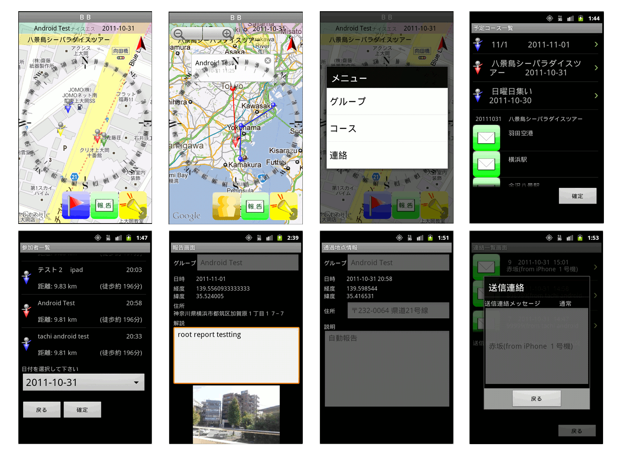Click the 距離: 9.83 km value
Image resolution: width=623 pixels, height=457 pixels.
pos(57,286)
